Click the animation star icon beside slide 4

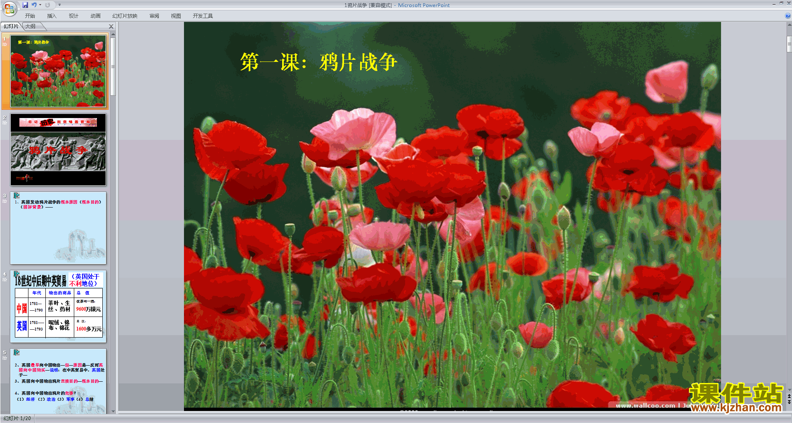pyautogui.click(x=5, y=280)
